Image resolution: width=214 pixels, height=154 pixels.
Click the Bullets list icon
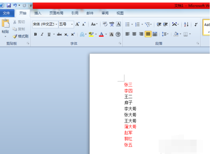click(127, 25)
